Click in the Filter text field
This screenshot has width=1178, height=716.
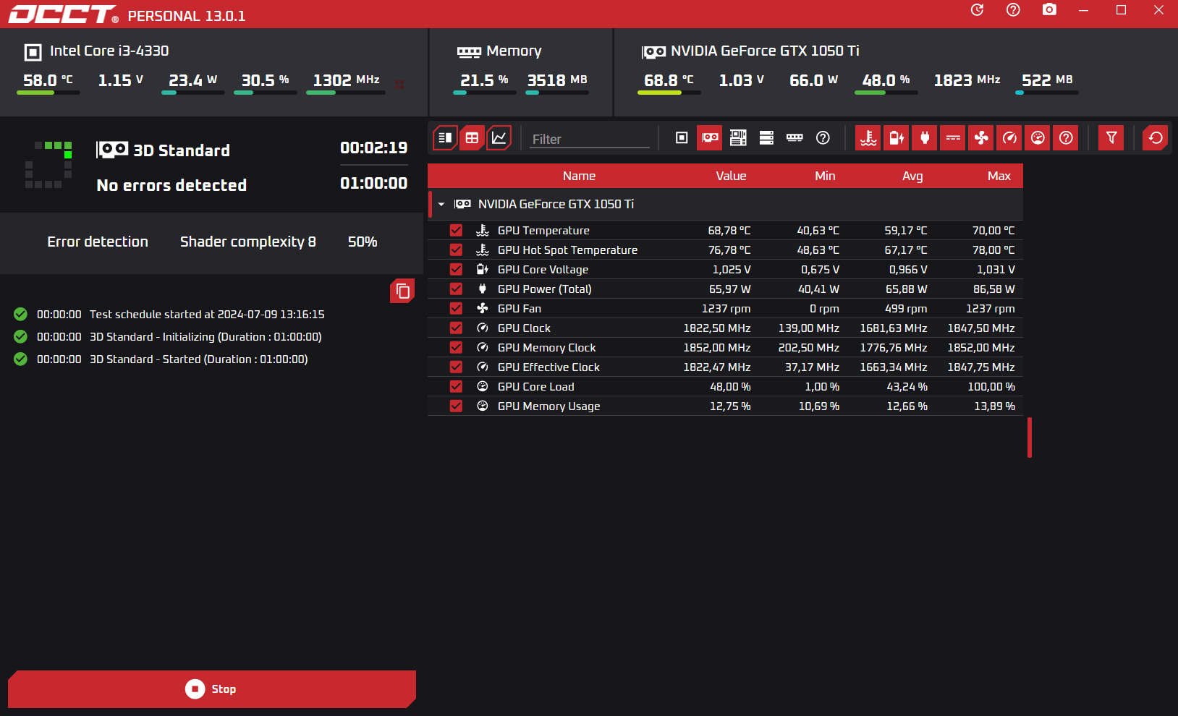click(x=590, y=139)
